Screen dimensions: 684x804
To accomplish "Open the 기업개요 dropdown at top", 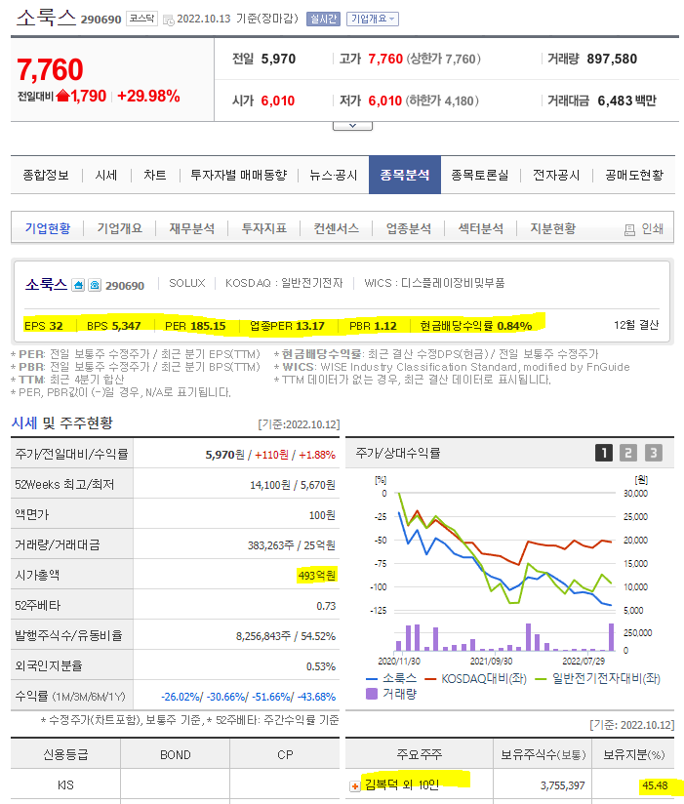I will point(373,19).
